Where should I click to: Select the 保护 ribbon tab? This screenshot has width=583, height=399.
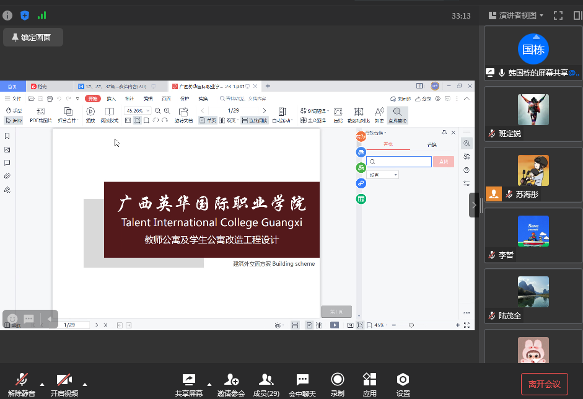(x=185, y=99)
